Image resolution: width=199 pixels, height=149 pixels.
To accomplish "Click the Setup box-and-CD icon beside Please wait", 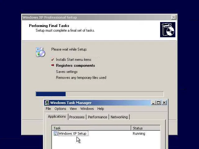I will [x=40, y=52].
